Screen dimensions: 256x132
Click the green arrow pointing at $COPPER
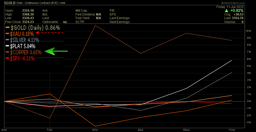pyautogui.click(x=56, y=51)
